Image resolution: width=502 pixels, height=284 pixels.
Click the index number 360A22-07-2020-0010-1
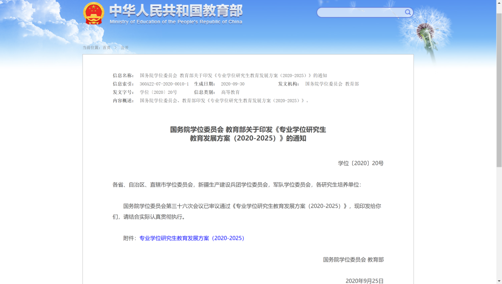click(x=164, y=84)
